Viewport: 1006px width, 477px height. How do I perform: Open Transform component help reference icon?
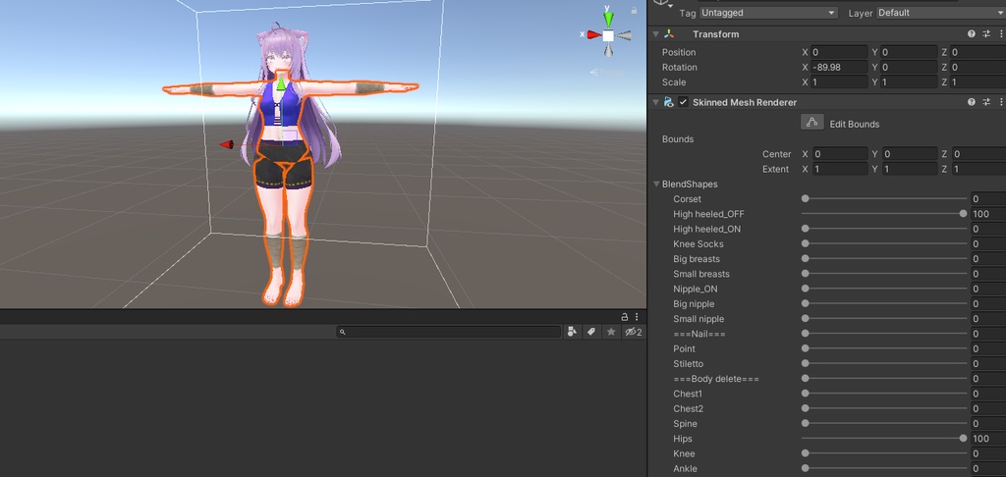pos(972,34)
